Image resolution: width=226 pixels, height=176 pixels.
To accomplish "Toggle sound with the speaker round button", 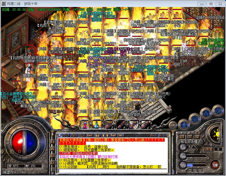I will [x=218, y=111].
